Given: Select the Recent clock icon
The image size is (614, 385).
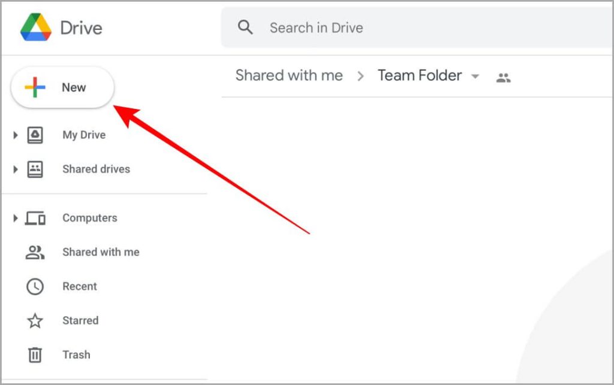Looking at the screenshot, I should [34, 286].
